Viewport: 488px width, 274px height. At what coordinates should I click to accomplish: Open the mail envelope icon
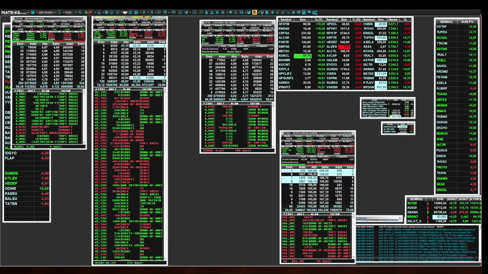pos(299,13)
